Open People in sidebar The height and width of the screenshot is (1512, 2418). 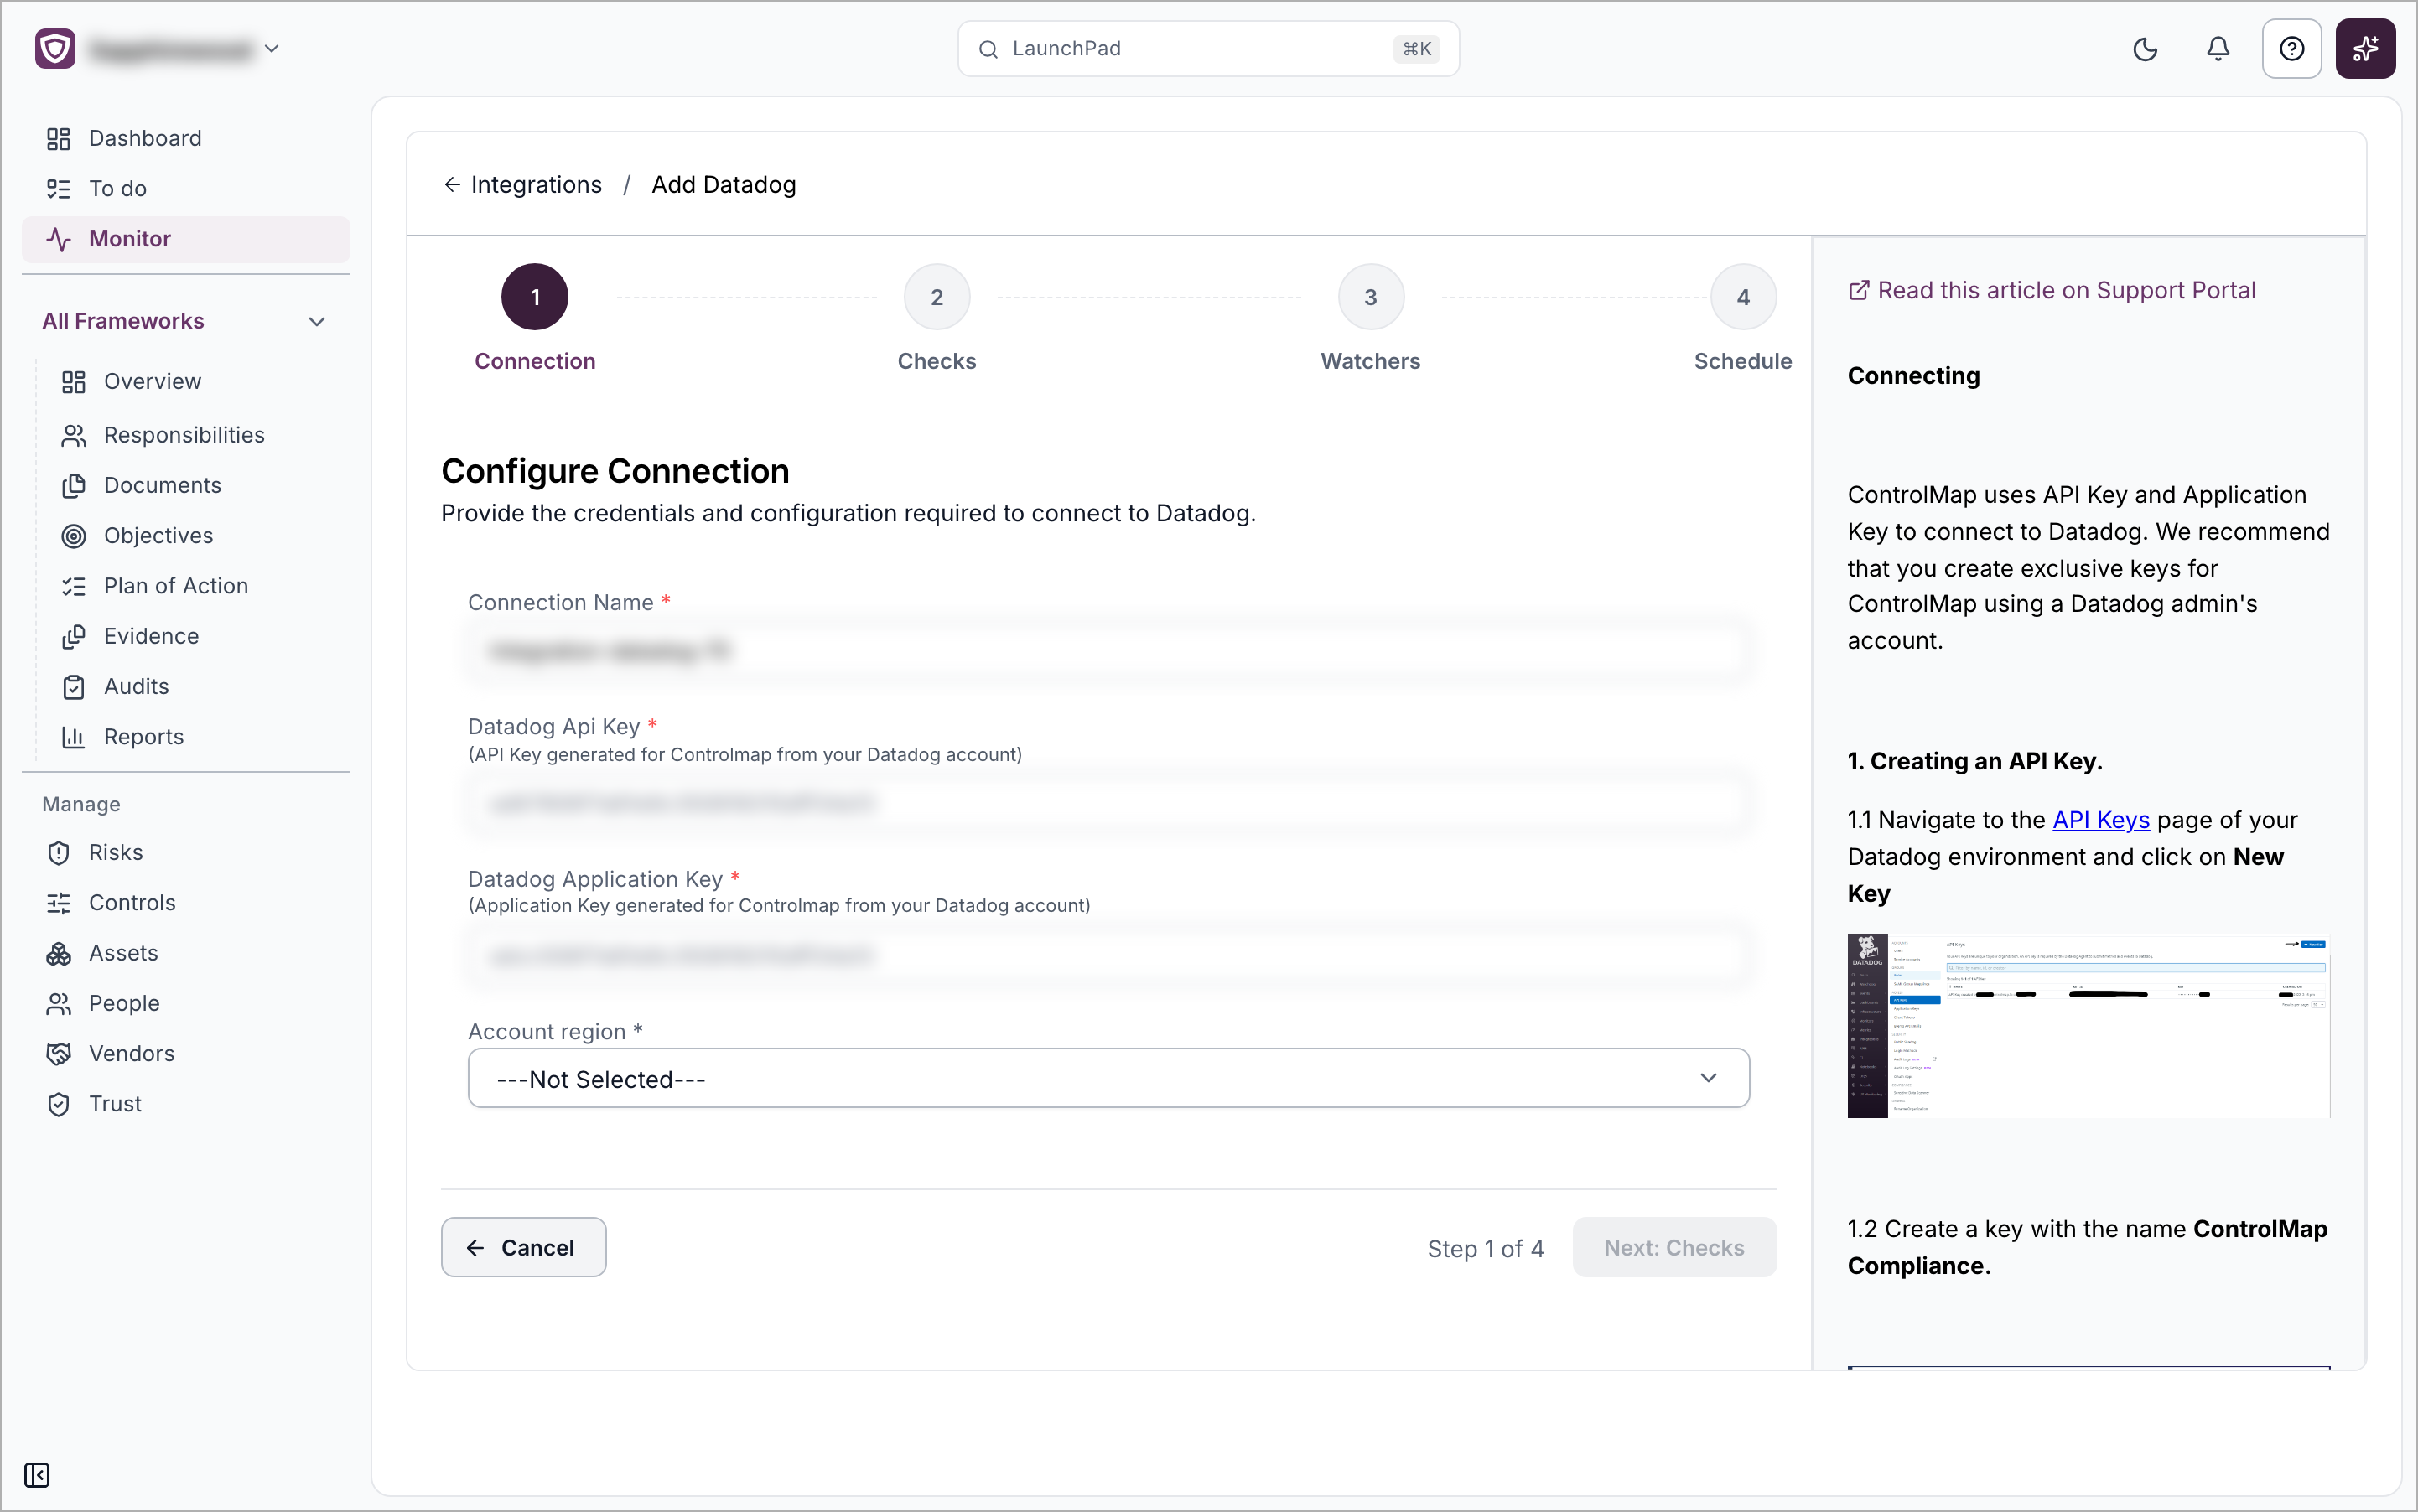[x=124, y=1003]
